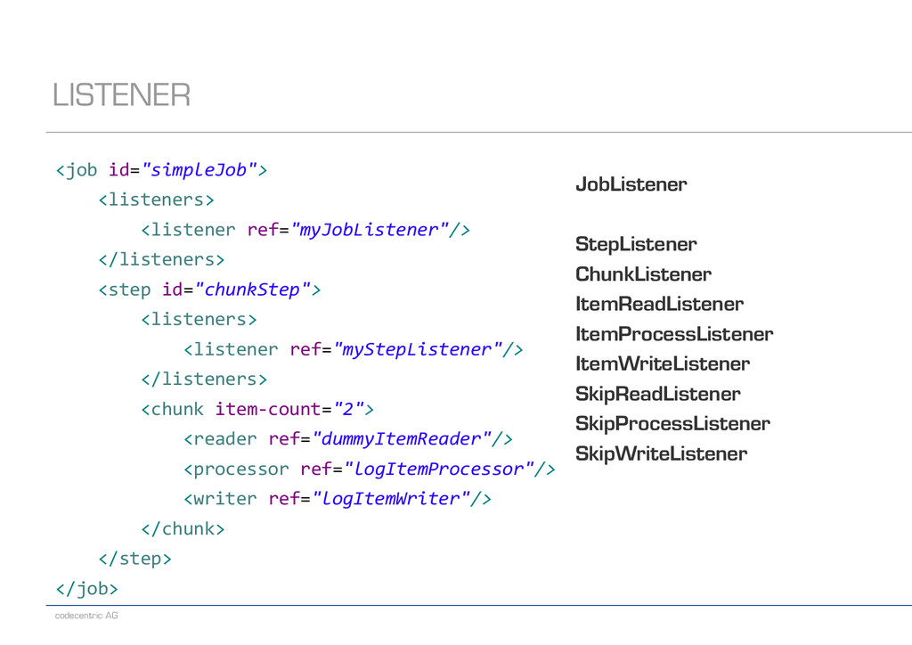Click the ItemWriteListener label

coord(663,363)
